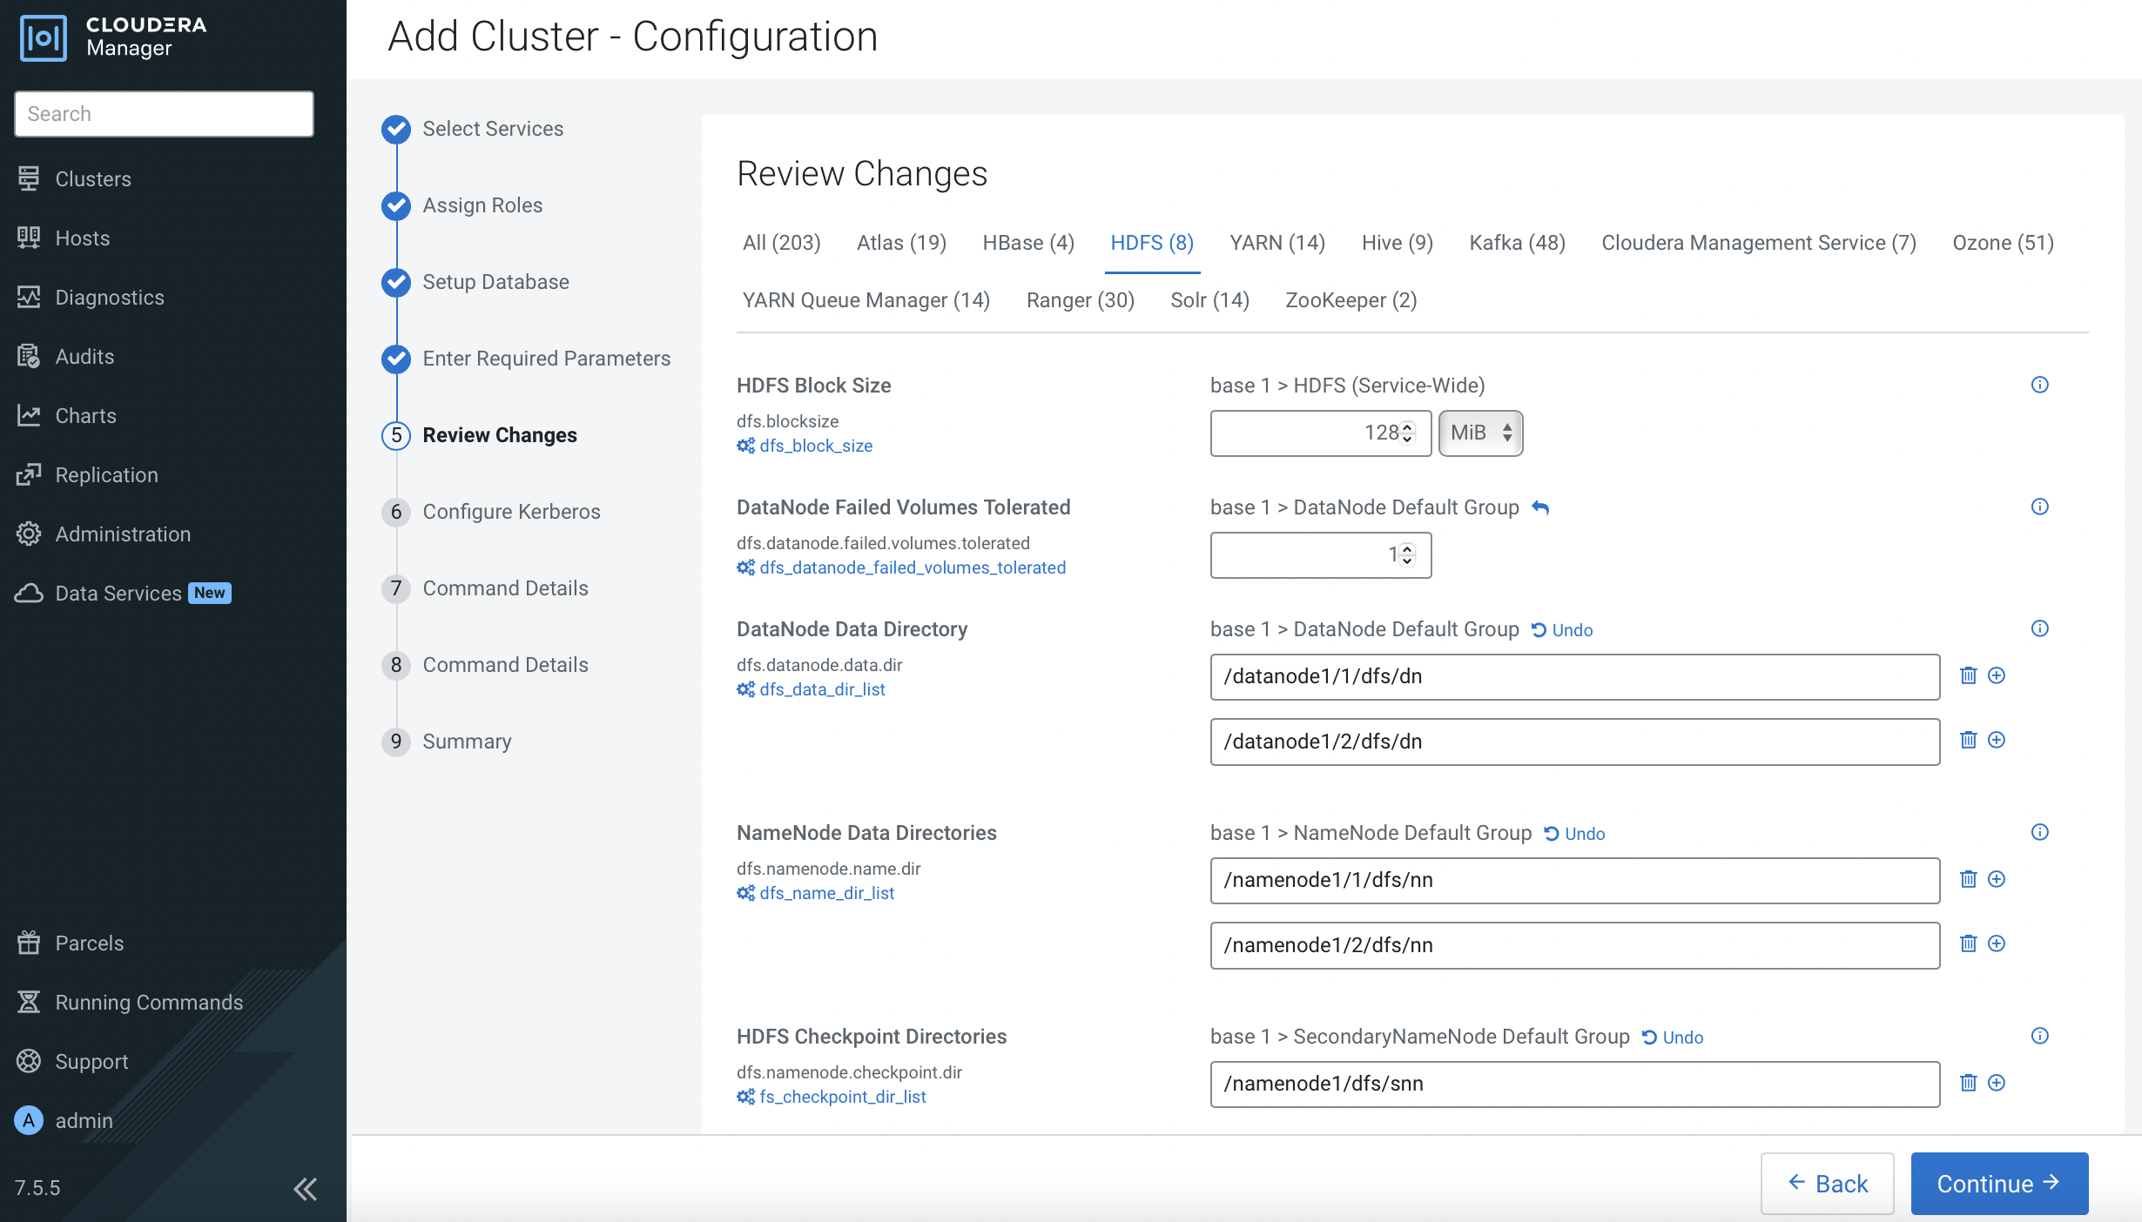The height and width of the screenshot is (1222, 2142).
Task: Click the sidebar Search field
Action: [x=164, y=114]
